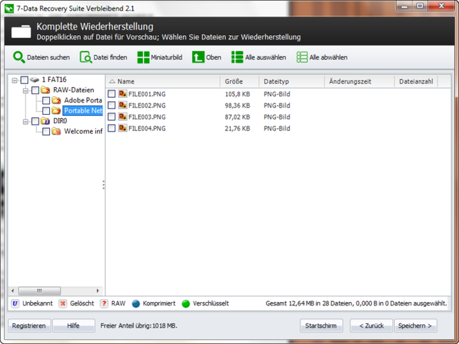Viewport: 459px width, 344px height.
Task: Select the RAW-Dateien tree label
Action: (x=74, y=90)
